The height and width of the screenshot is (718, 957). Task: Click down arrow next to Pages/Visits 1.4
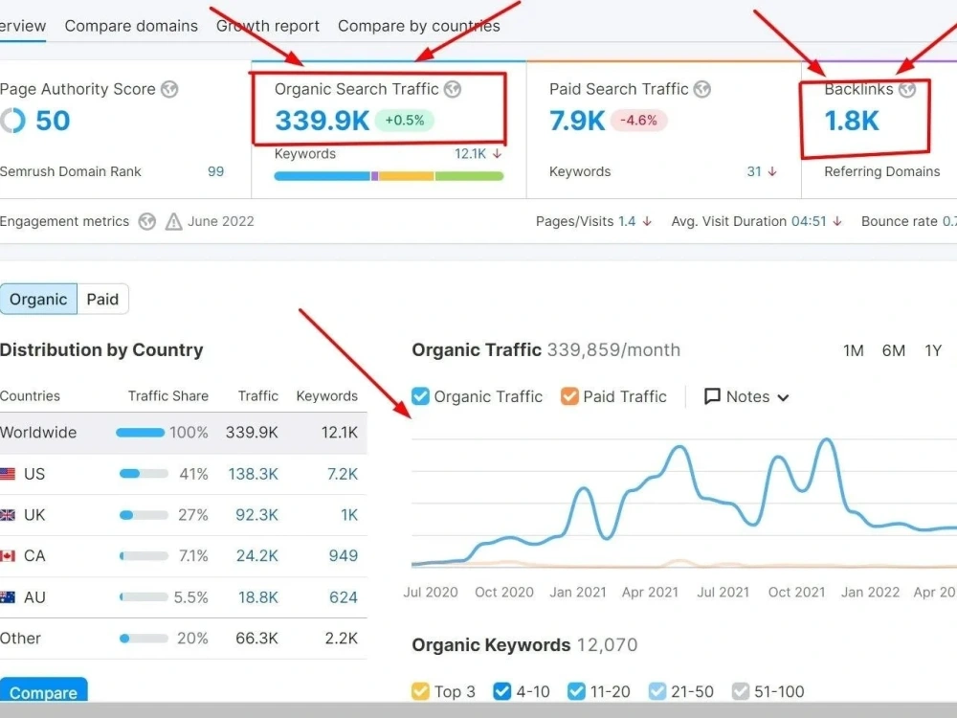(647, 221)
